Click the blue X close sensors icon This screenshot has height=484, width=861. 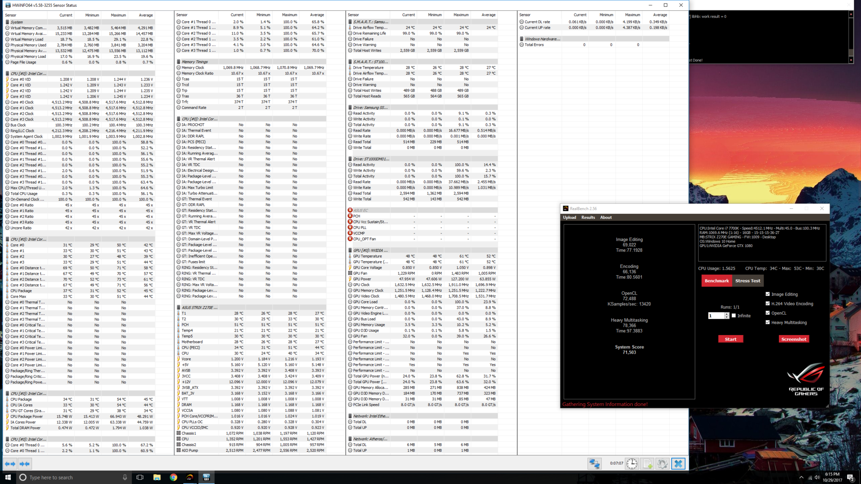pyautogui.click(x=678, y=464)
